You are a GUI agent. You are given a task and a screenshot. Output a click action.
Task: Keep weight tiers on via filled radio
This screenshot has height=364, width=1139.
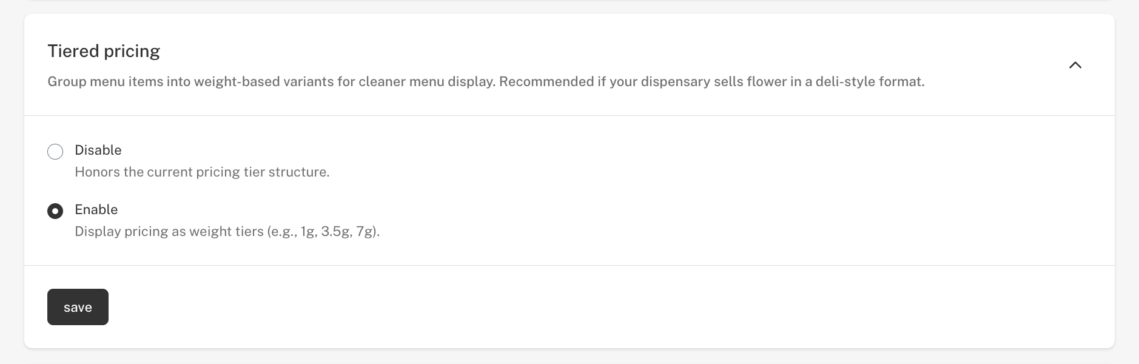(55, 211)
